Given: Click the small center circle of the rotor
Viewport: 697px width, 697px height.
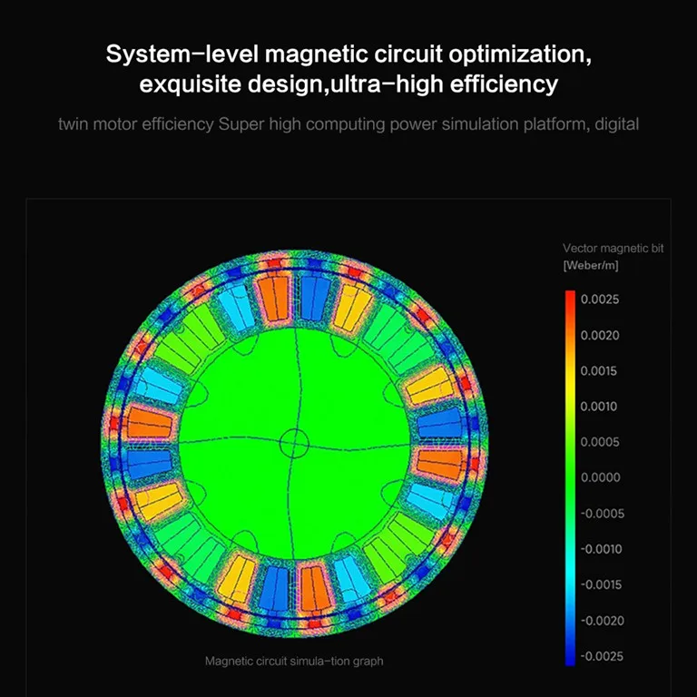Looking at the screenshot, I should pos(294,443).
